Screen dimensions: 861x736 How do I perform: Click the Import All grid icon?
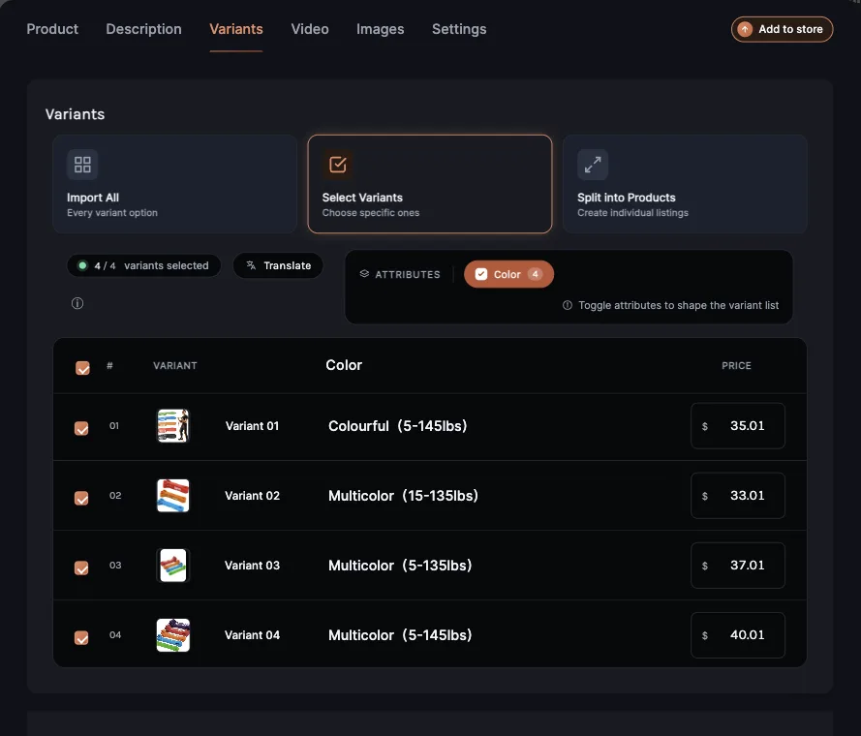click(82, 165)
